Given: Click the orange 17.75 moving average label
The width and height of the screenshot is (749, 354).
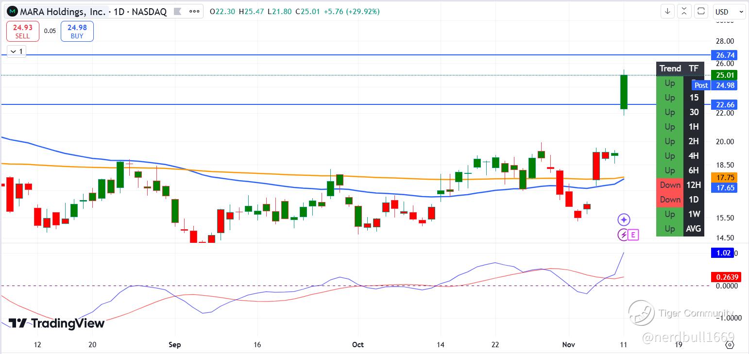Looking at the screenshot, I should [724, 177].
